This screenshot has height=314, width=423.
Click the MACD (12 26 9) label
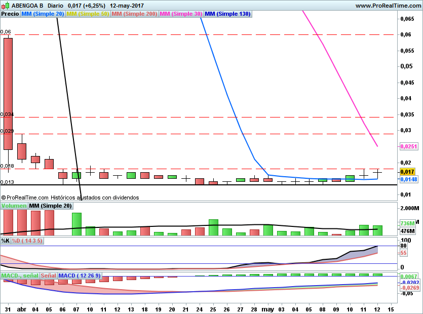click(80, 276)
